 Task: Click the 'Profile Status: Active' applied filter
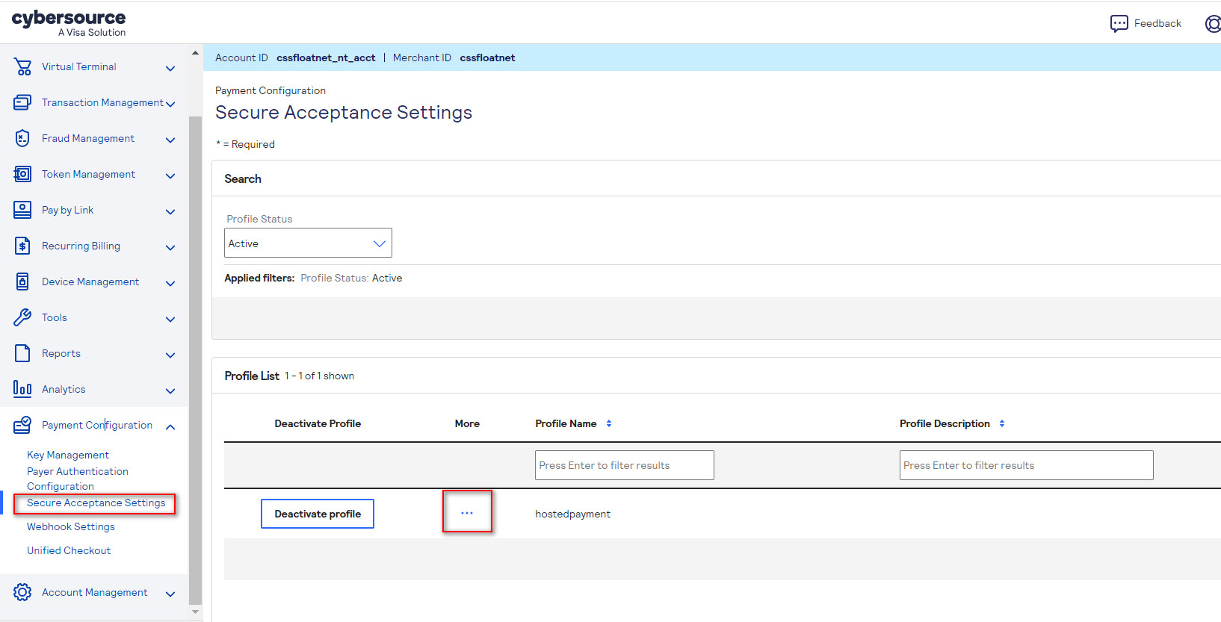click(351, 278)
